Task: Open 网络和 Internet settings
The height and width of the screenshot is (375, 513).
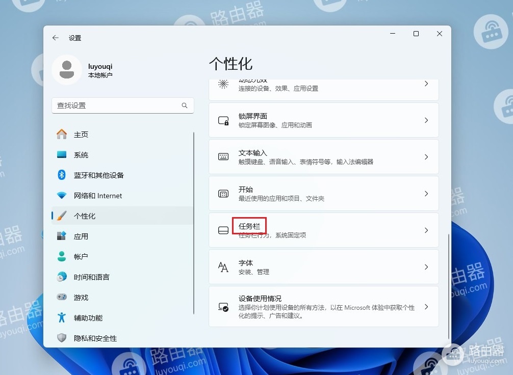Action: coord(122,196)
